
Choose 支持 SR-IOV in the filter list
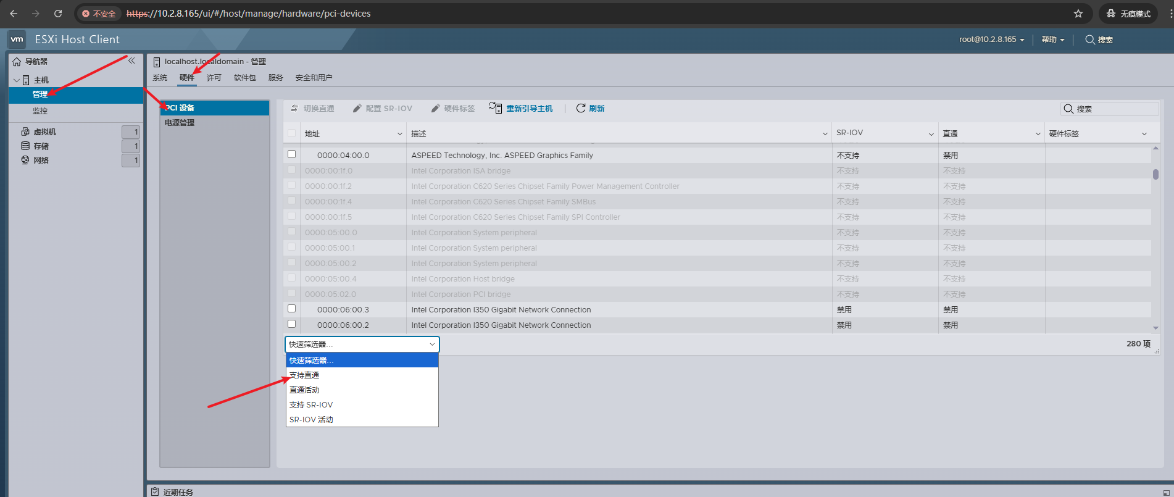362,404
